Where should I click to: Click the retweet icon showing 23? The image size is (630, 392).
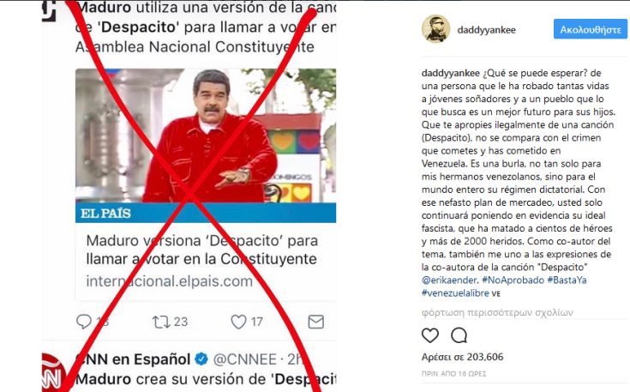coord(161,322)
